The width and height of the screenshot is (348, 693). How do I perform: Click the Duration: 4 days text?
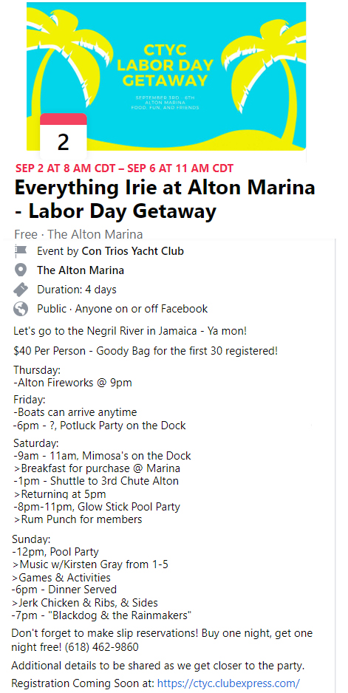coord(77,290)
